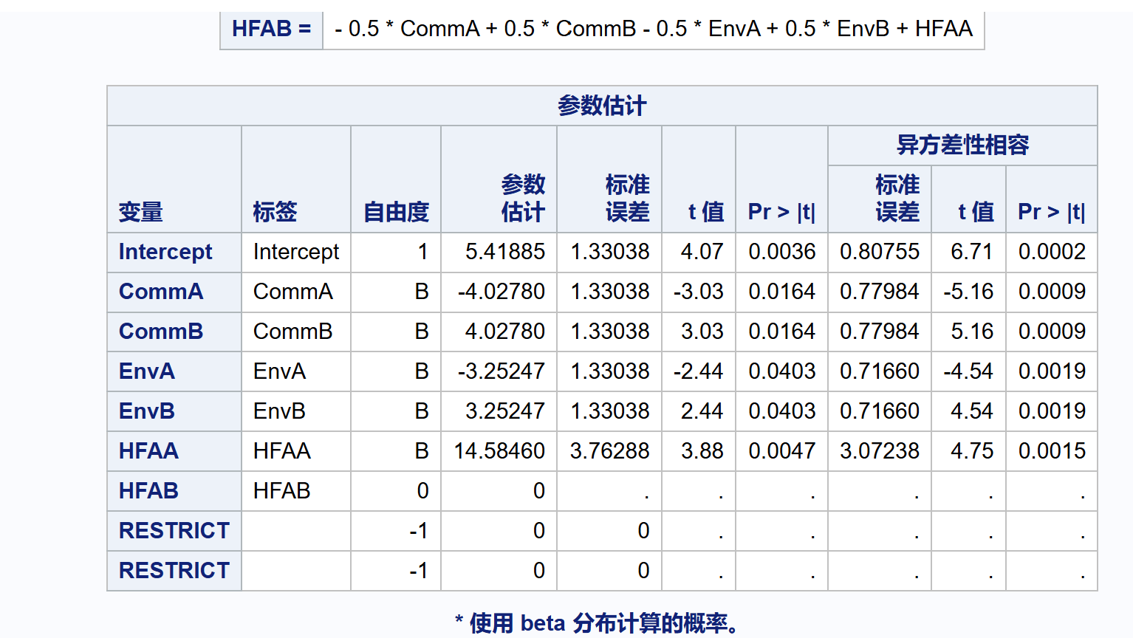Image resolution: width=1133 pixels, height=638 pixels.
Task: Select the 变量 column header
Action: 141,212
